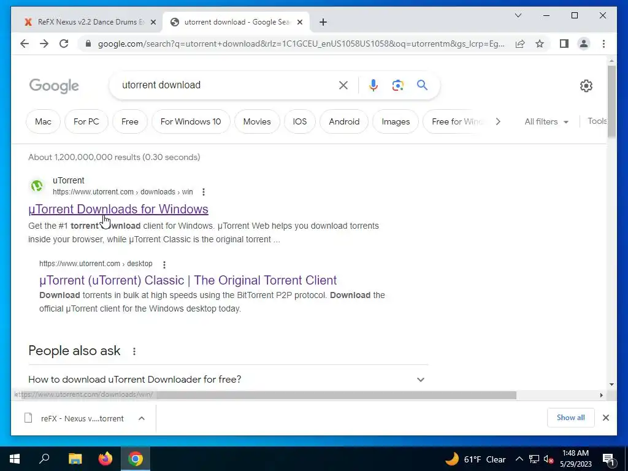Open more options for utorrent desktop result
This screenshot has width=628, height=471.
164,264
